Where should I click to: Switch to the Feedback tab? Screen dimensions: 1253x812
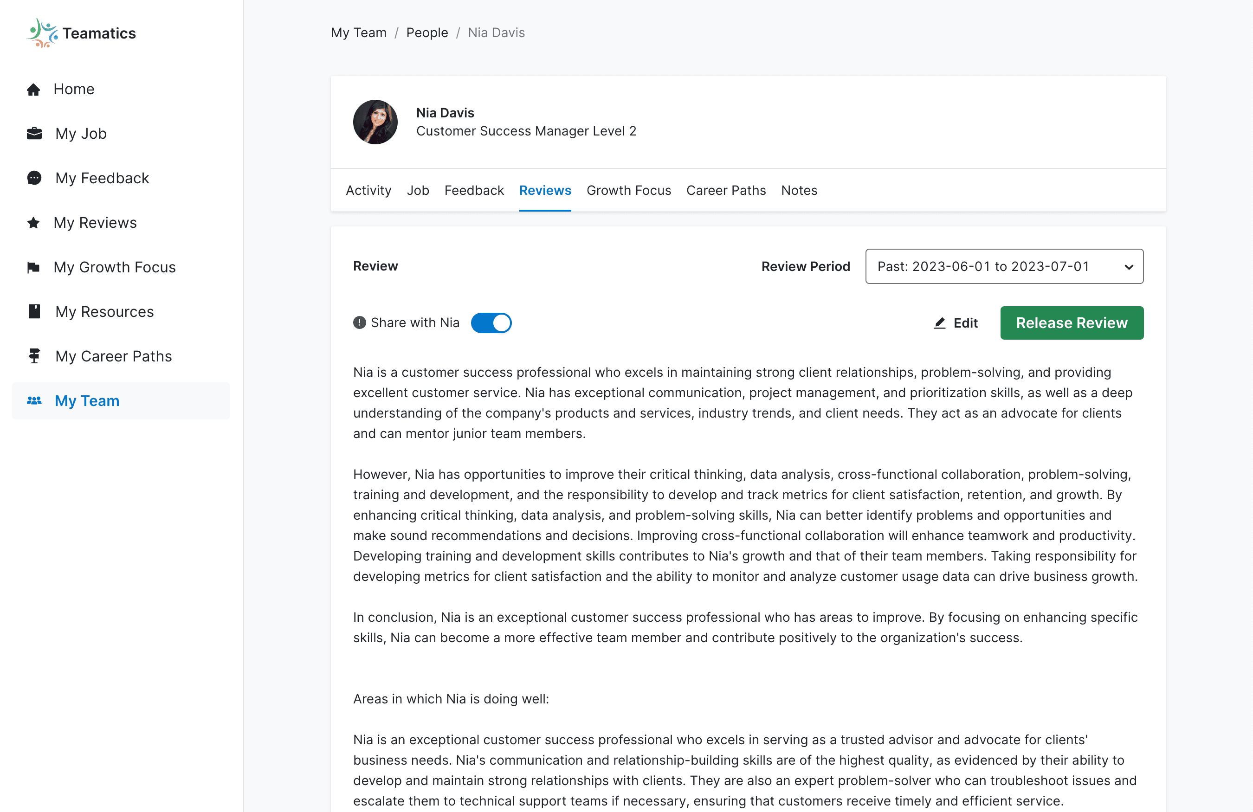[474, 190]
